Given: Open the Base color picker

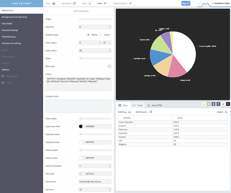Looking at the screenshot, I should pyautogui.click(x=109, y=66).
